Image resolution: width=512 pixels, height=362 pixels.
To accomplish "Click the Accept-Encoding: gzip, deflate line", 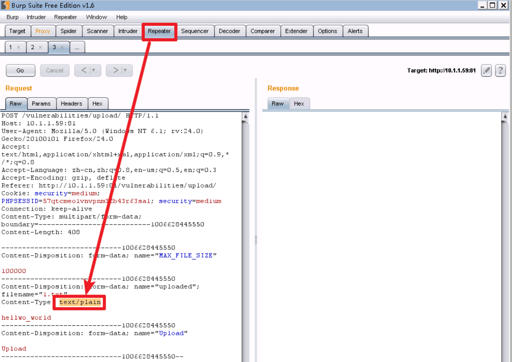I will coord(63,178).
